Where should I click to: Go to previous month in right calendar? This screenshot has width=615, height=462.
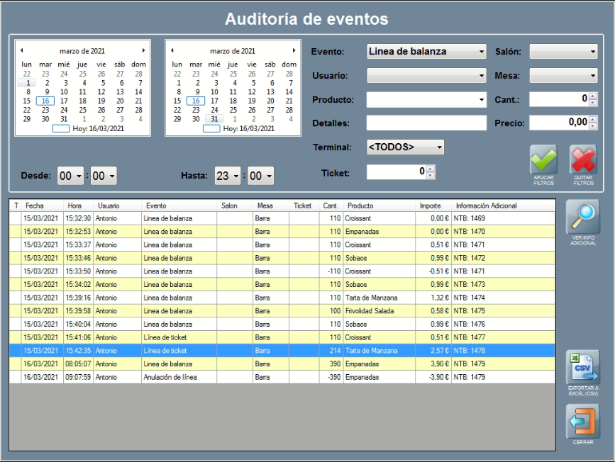pos(172,51)
